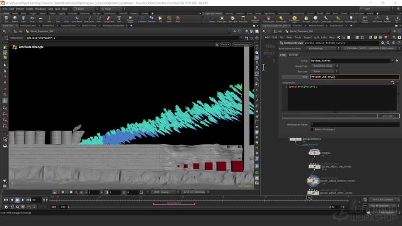Open the parameter gear settings icon
402x226 pixels.
pyautogui.click(x=382, y=42)
